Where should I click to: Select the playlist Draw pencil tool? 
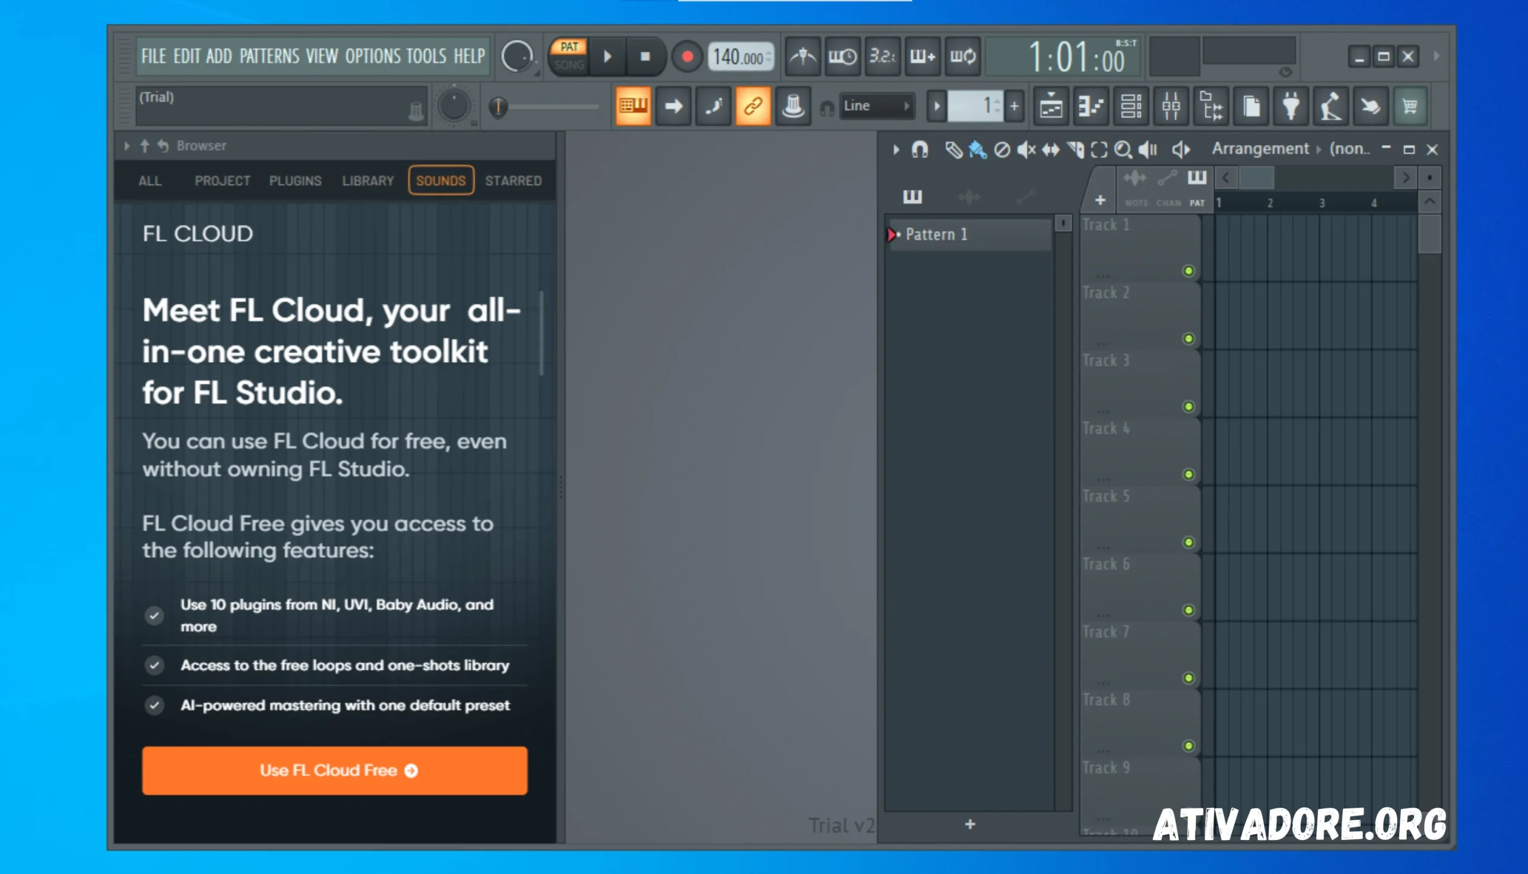[x=953, y=150]
